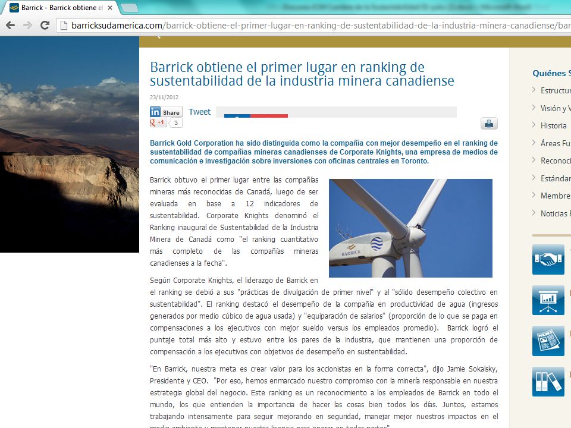Click the blue and red Facebook like bar

click(256, 116)
